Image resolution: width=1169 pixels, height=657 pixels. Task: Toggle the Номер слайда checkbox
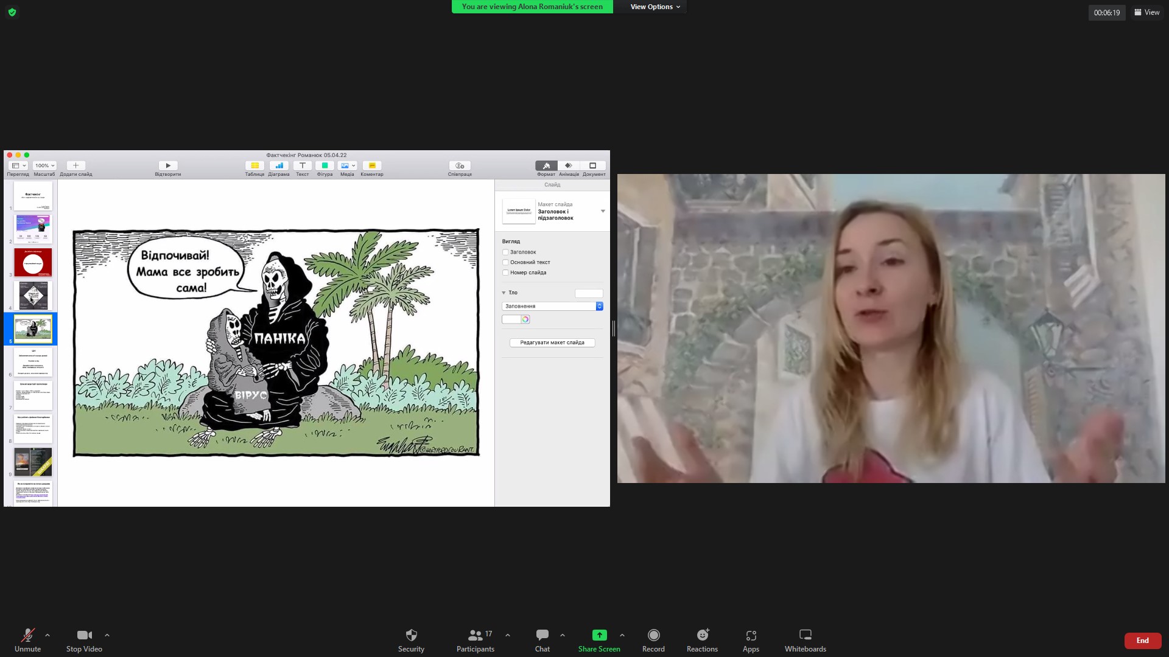505,273
